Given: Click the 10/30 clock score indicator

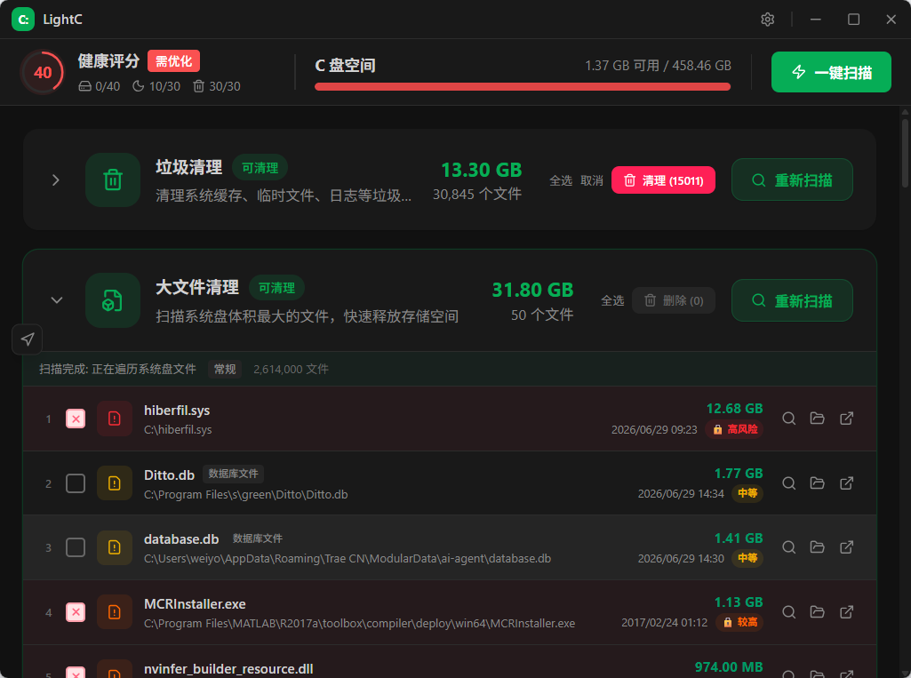Looking at the screenshot, I should click(156, 86).
